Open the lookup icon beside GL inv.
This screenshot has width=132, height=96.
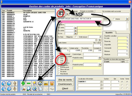click(75, 33)
